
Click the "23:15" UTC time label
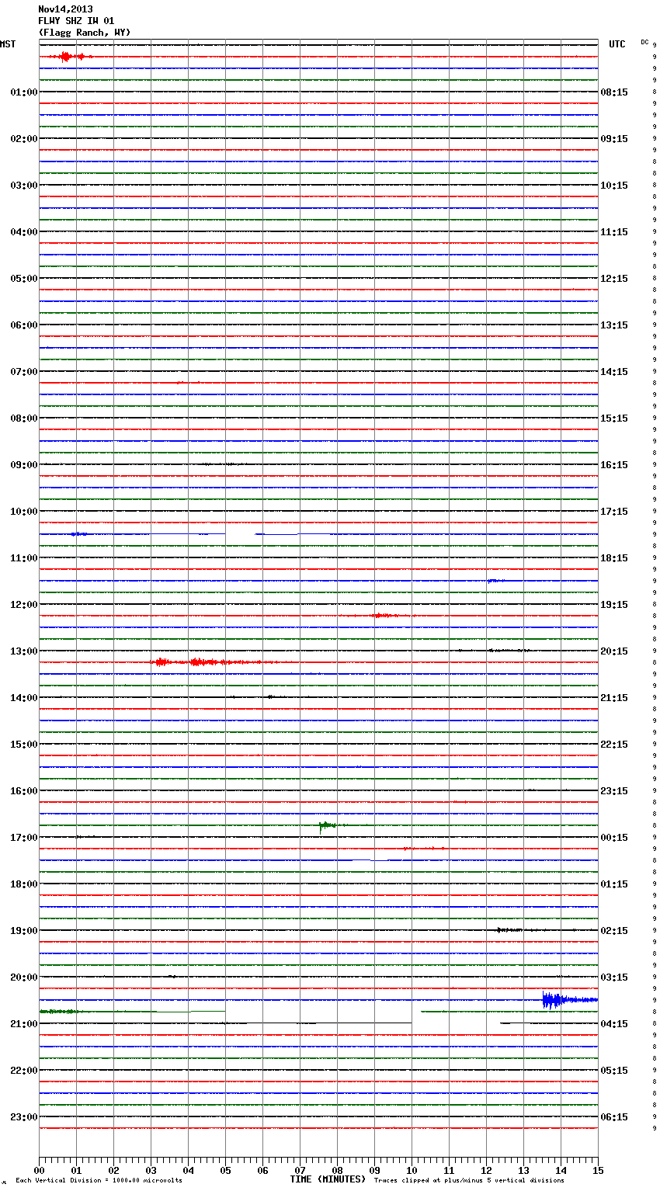[x=614, y=791]
